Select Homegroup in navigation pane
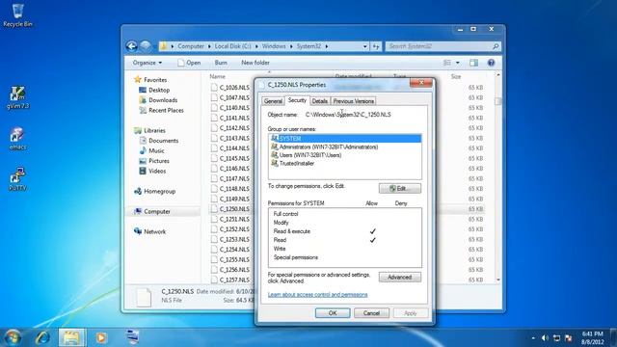The height and width of the screenshot is (347, 617). tap(159, 191)
